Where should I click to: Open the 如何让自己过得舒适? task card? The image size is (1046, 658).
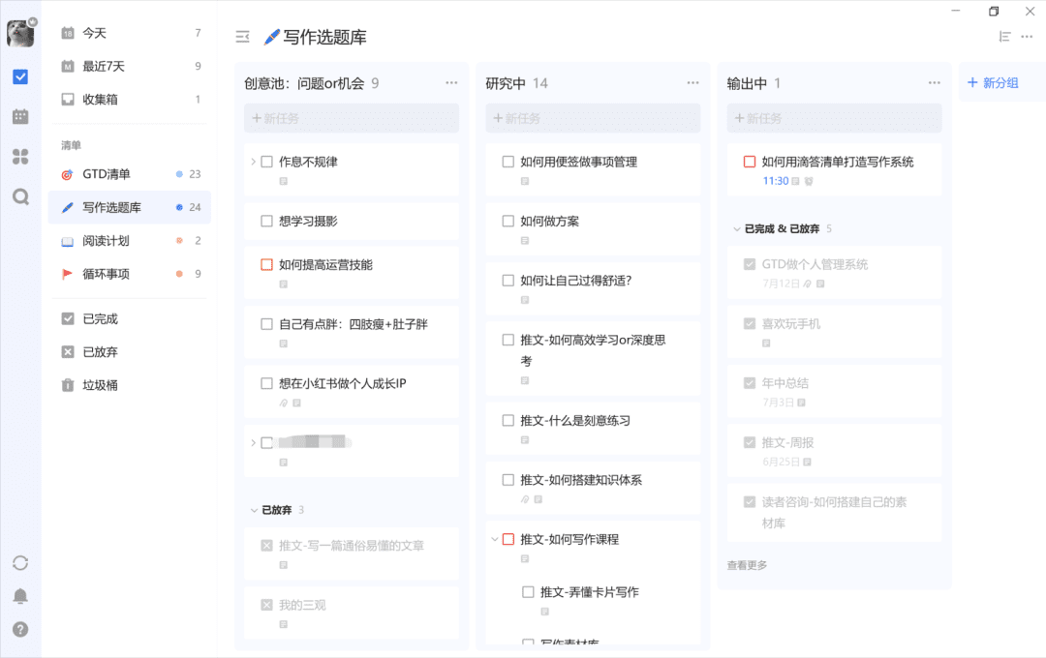[x=593, y=288]
